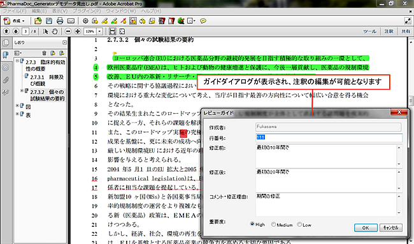Open the ヘルプ(H) menu
The width and height of the screenshot is (414, 244).
(x=151, y=11)
